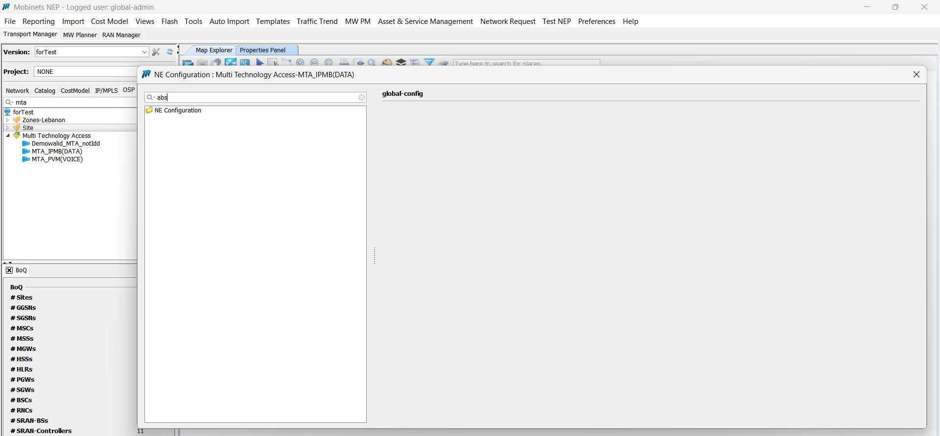Image resolution: width=940 pixels, height=436 pixels.
Task: Click the Demowalid_MTA_notIdd node icon
Action: click(26, 144)
